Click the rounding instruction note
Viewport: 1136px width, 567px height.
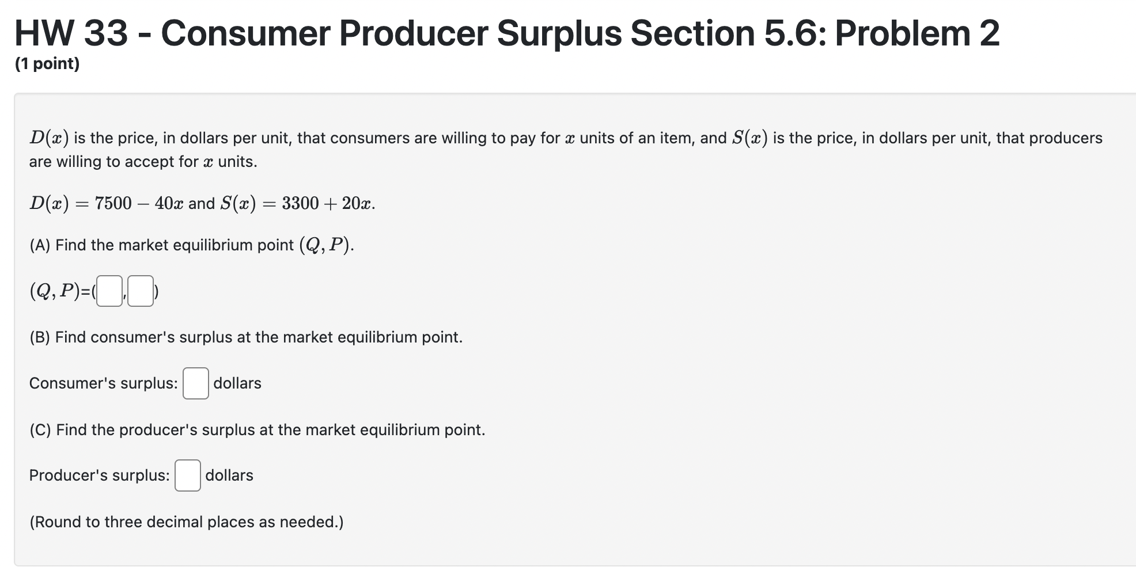186,522
